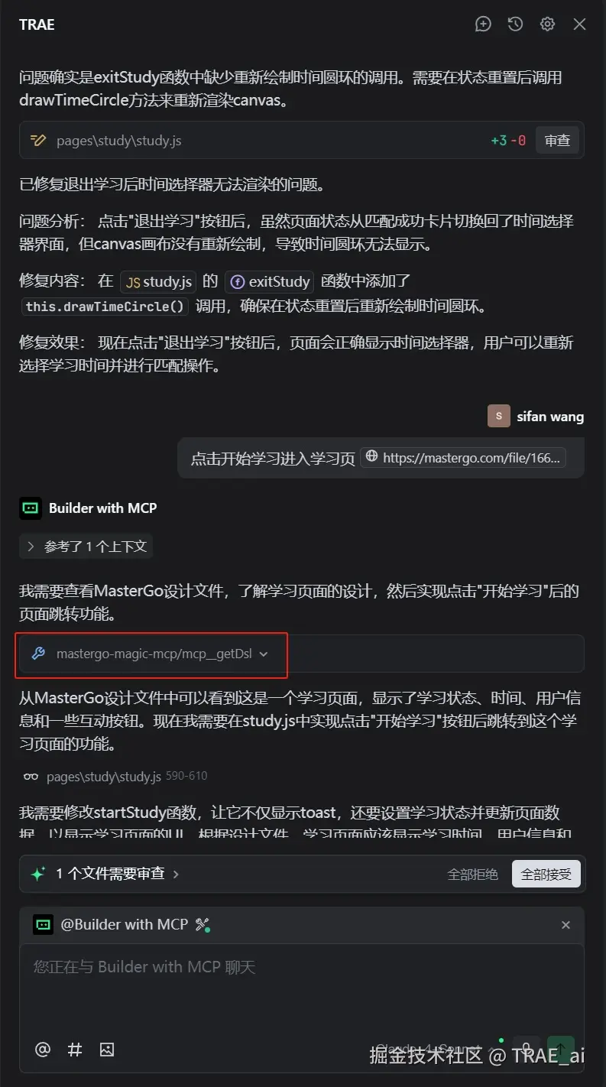
Task: Open chat history with the clock icon
Action: point(515,24)
